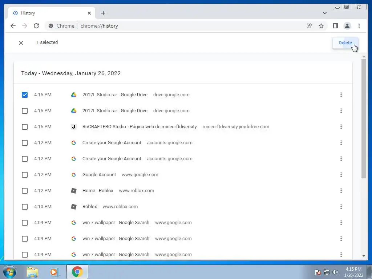Click the scrollbar up arrow

pos(364,56)
